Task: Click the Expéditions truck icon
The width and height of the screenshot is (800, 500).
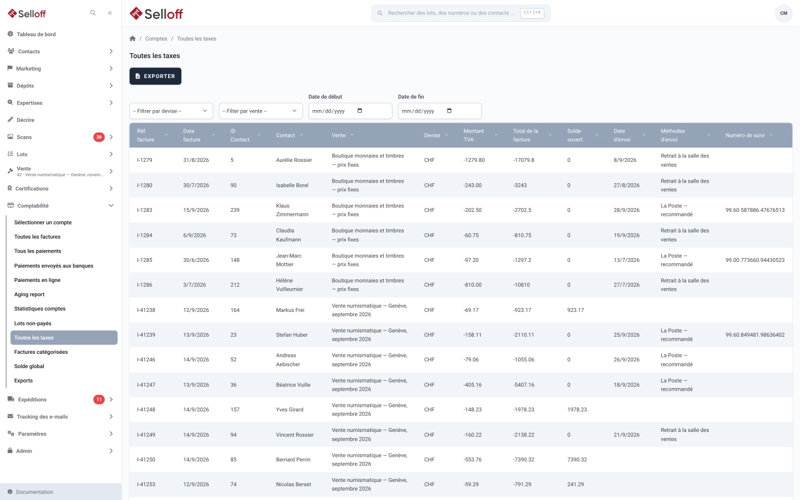Action: 11,399
